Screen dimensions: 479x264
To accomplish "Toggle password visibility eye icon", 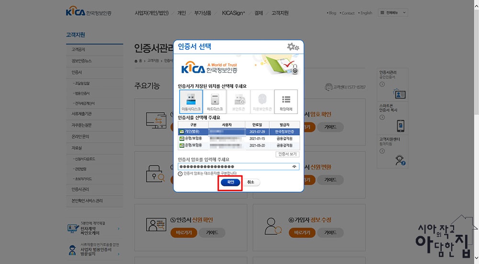I will coord(294,167).
